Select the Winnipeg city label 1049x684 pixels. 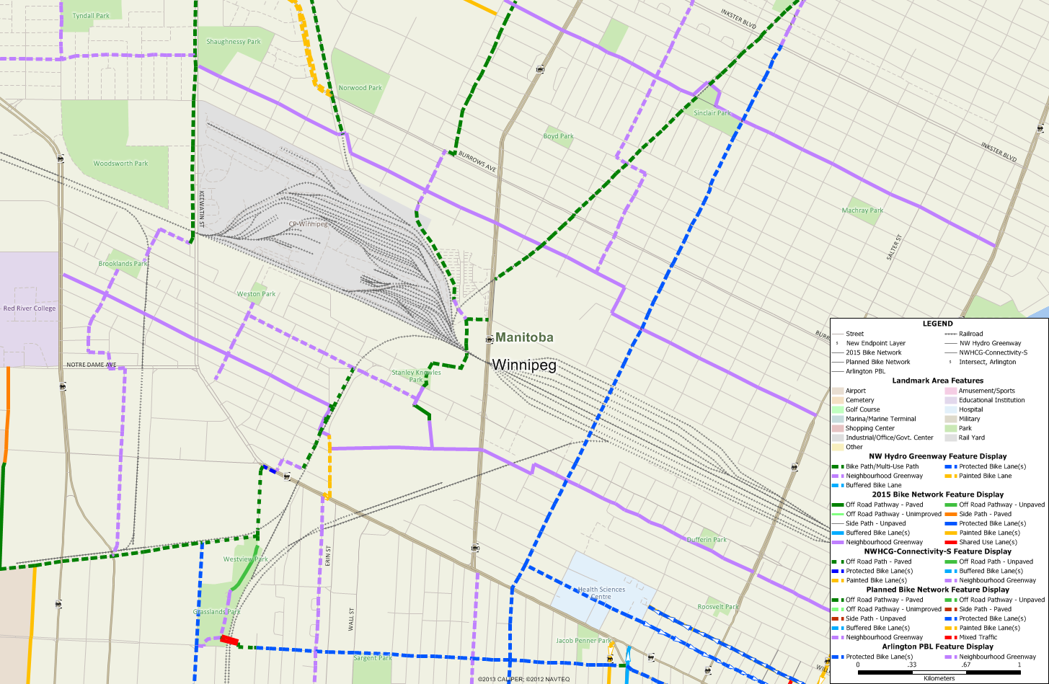[x=524, y=365]
